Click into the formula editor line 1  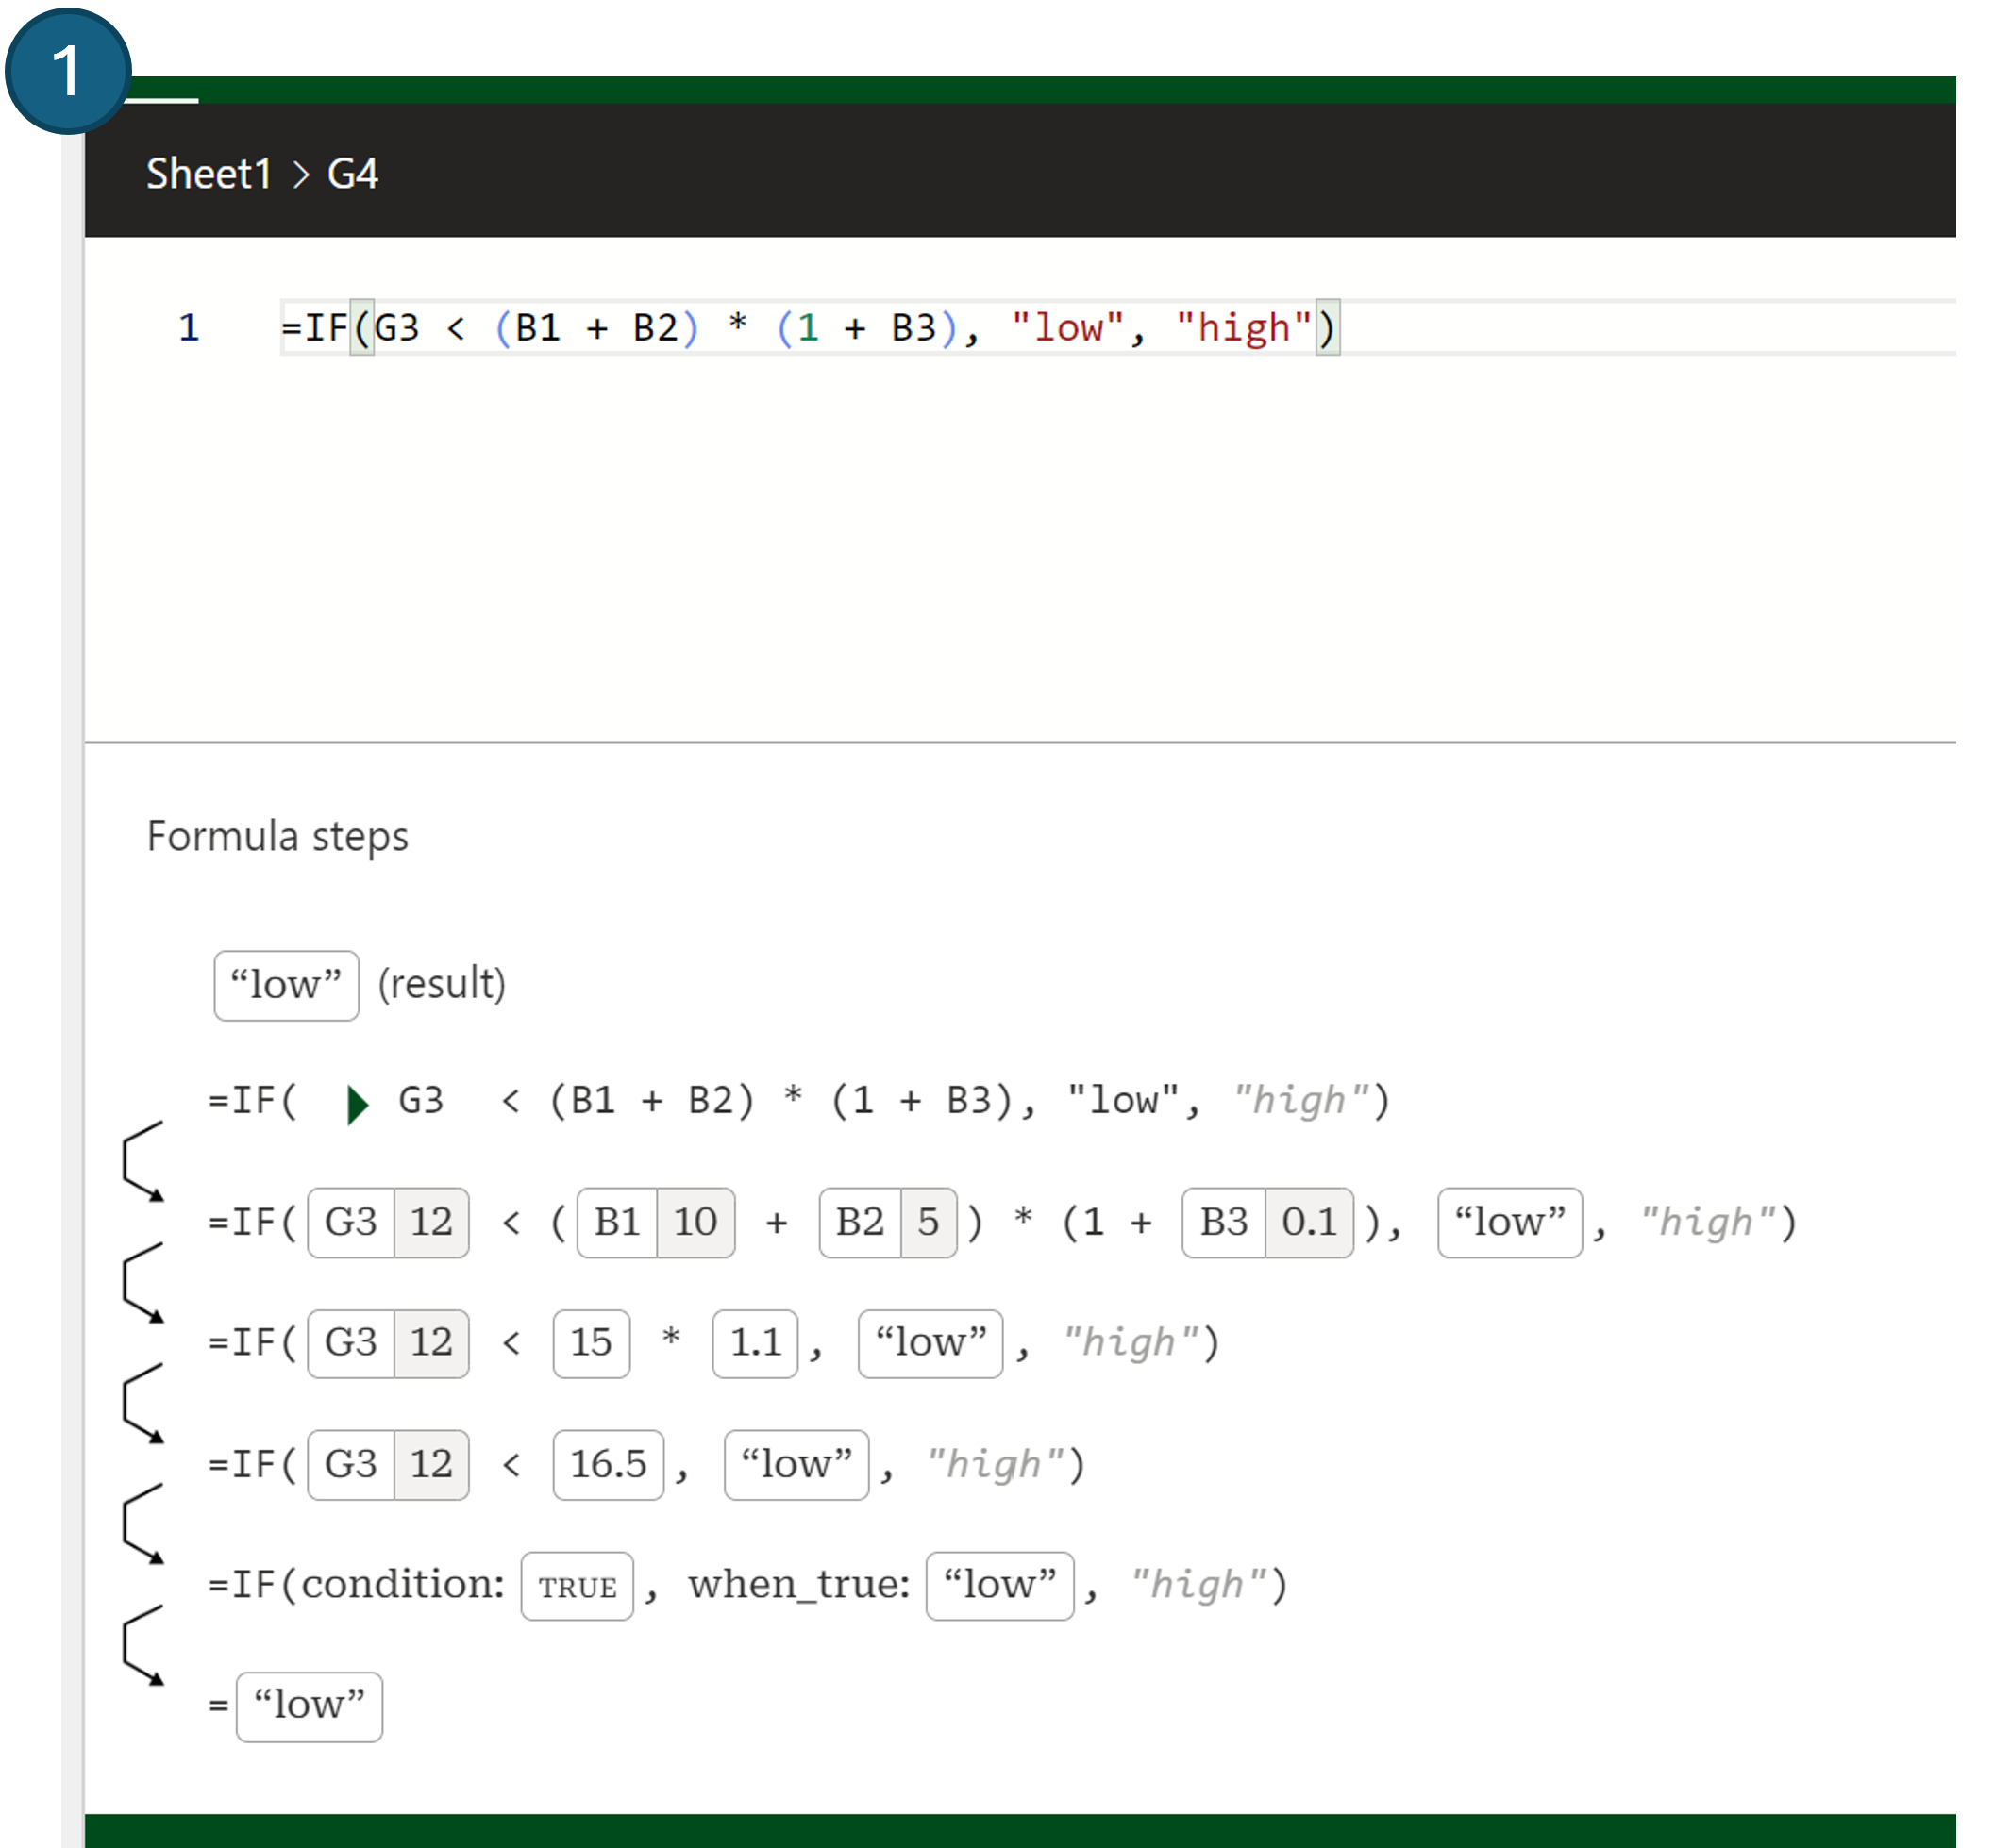1117,328
